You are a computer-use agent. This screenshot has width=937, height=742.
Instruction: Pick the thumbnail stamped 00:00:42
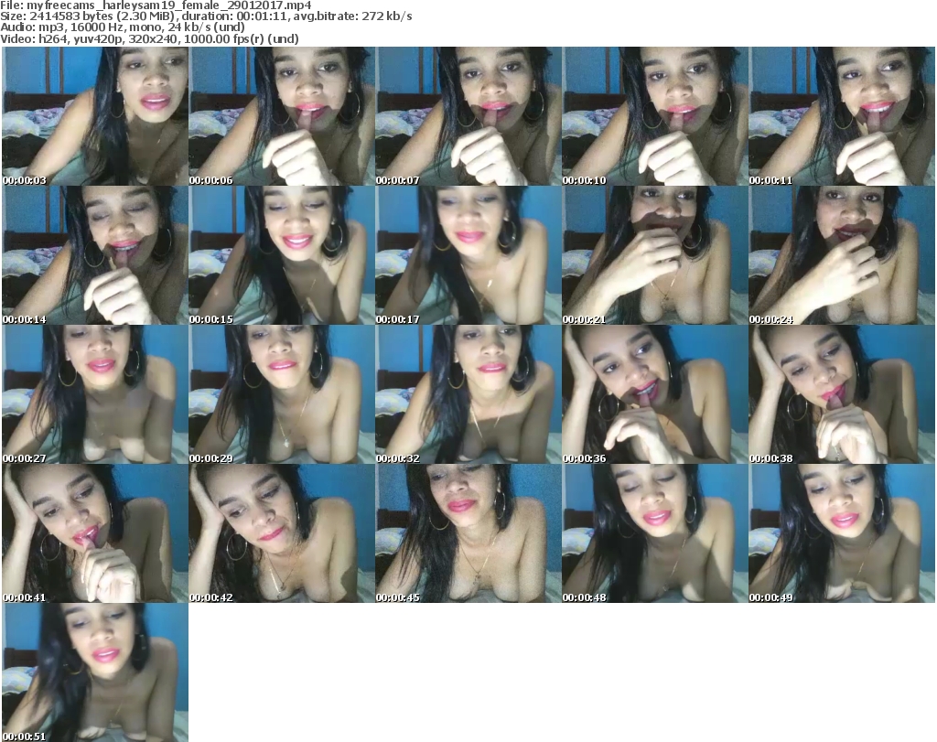[x=282, y=533]
